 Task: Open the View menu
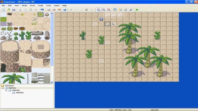[x=17, y=6]
